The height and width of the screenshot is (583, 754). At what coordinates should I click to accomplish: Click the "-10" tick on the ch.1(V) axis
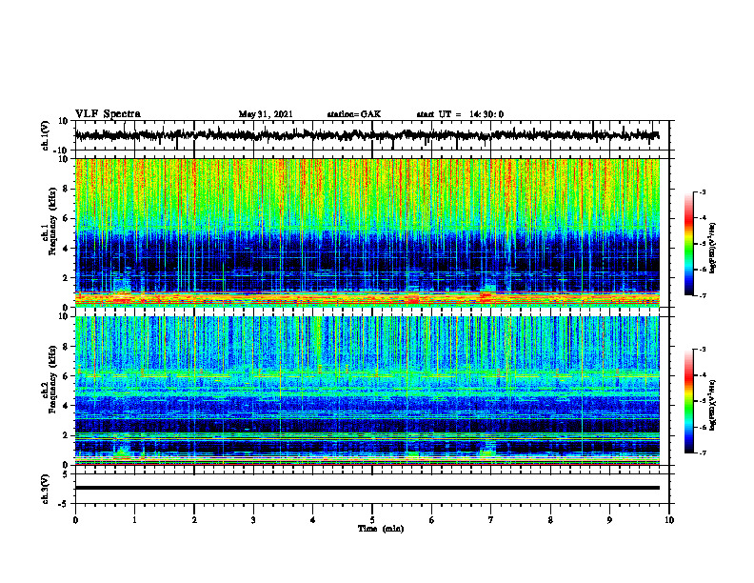click(x=62, y=151)
